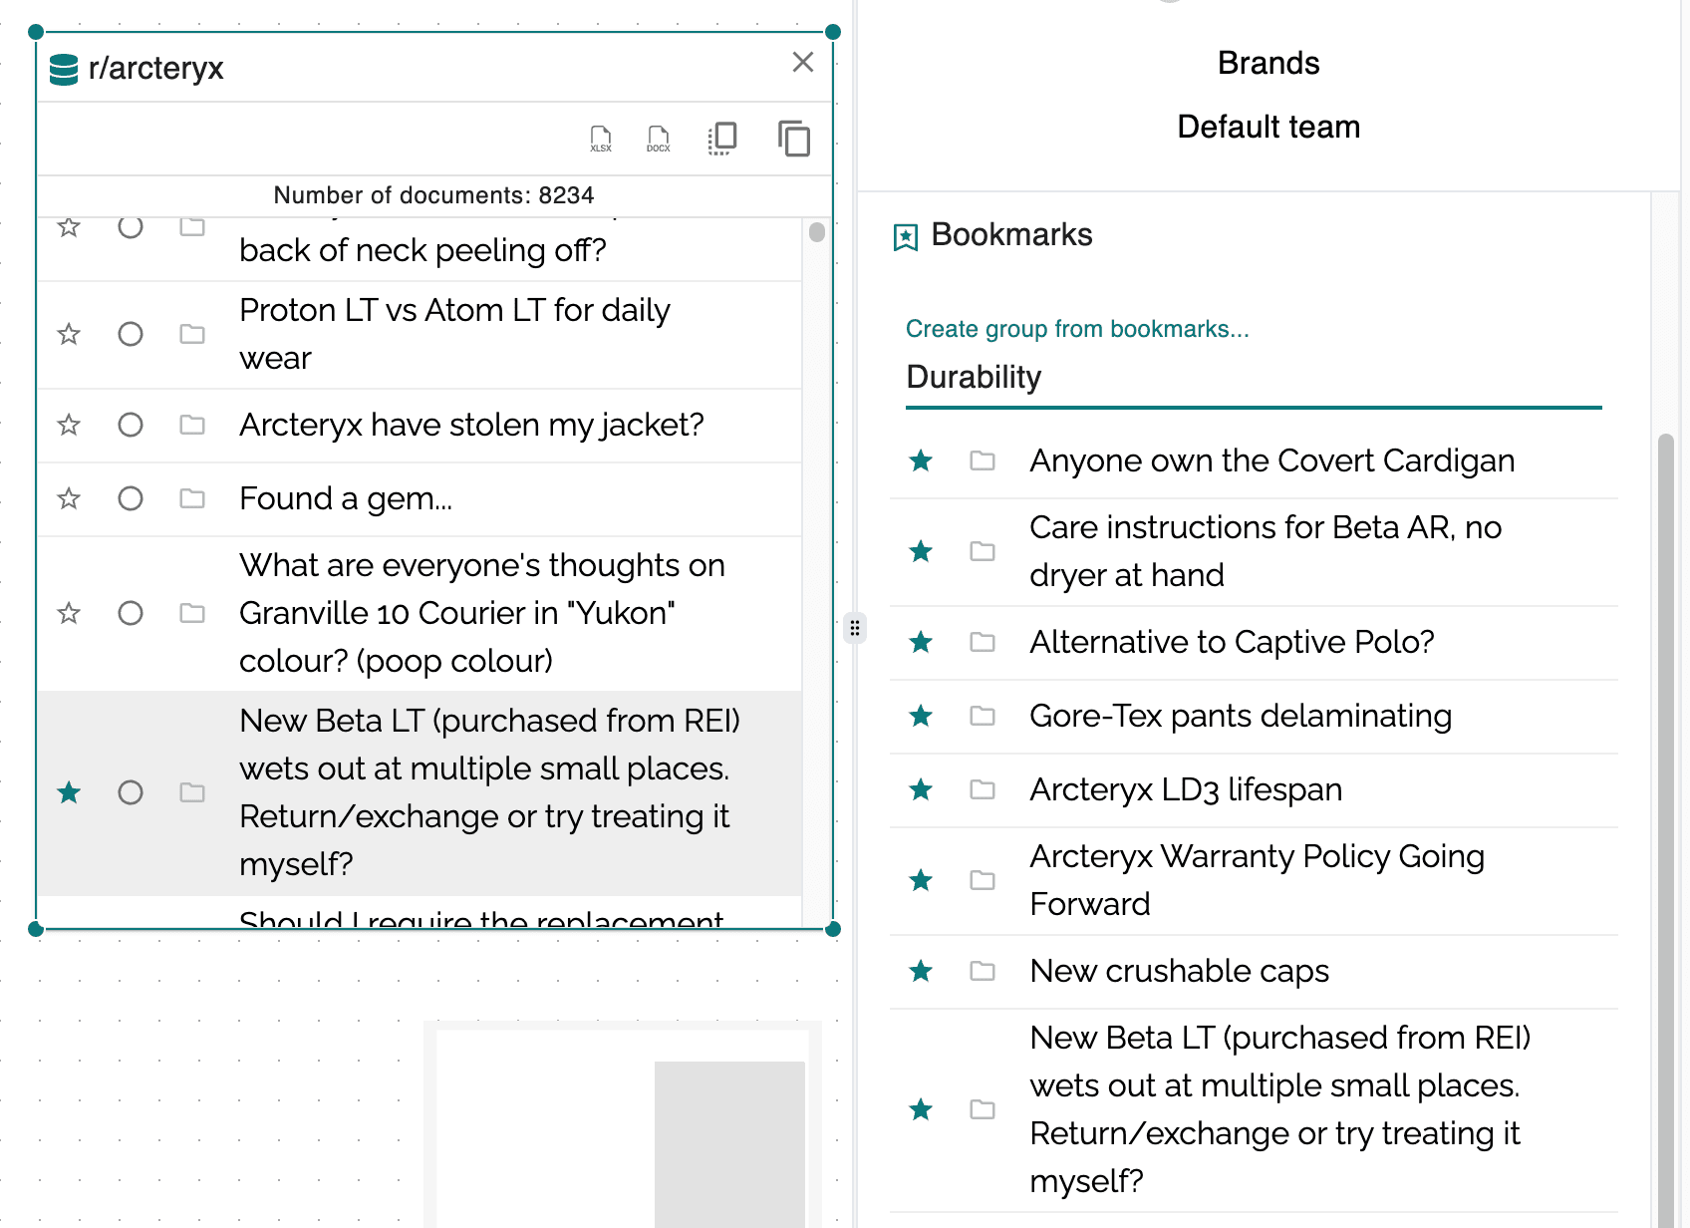Folder icon beside 'Arcteryx LD3 lifespan'
Screen dimensions: 1690x1228
[x=983, y=789]
